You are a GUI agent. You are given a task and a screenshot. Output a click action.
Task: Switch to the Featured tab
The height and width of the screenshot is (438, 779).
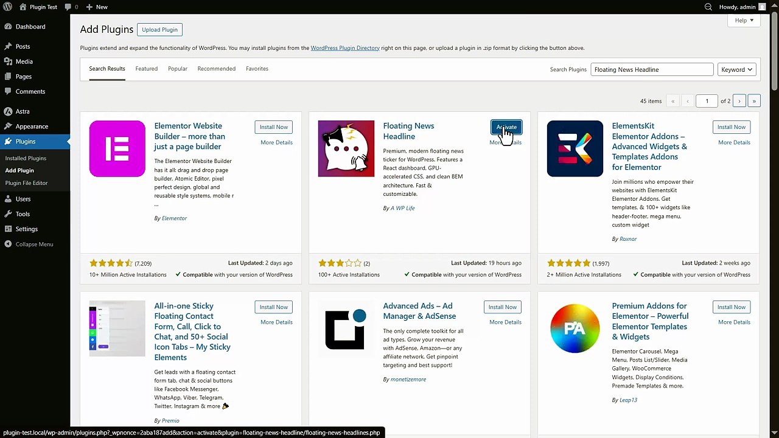pyautogui.click(x=146, y=69)
